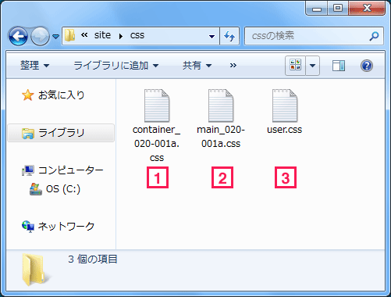Click the star icon beside お気に入り
The image size is (391, 297).
click(x=27, y=95)
